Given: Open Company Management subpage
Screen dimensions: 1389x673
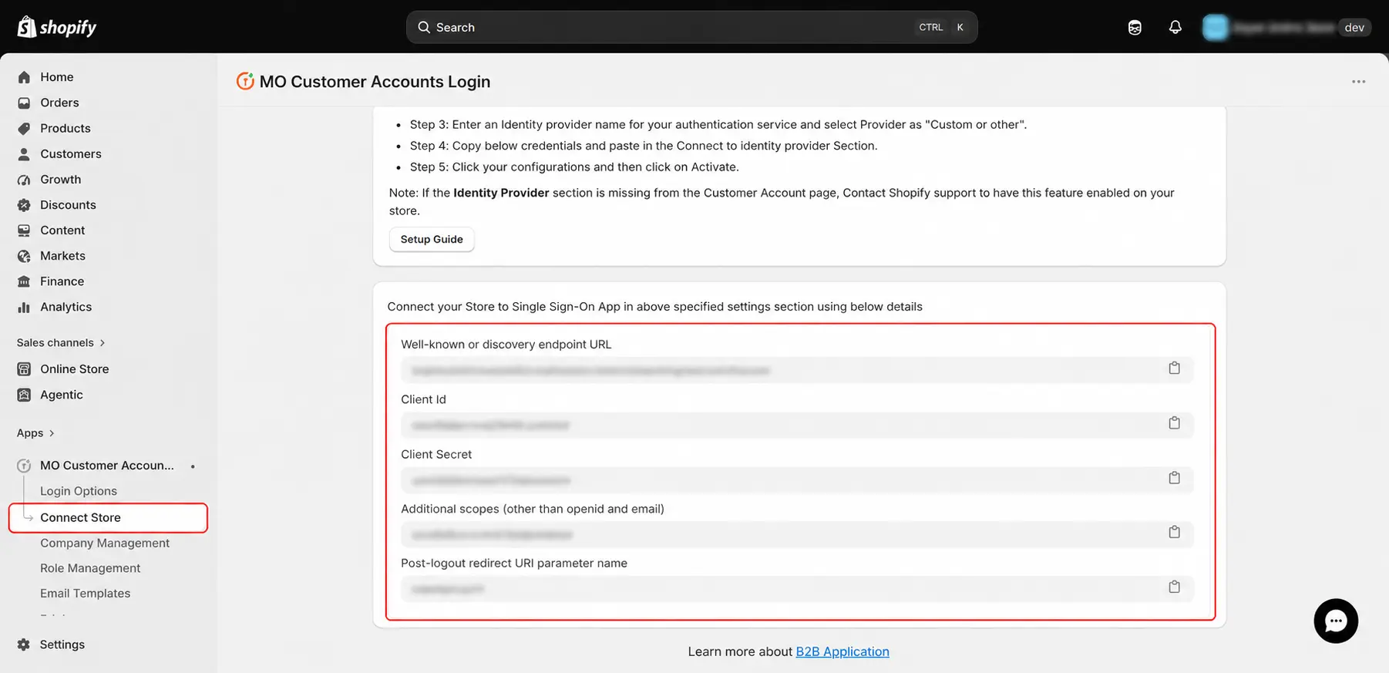Looking at the screenshot, I should click(x=105, y=543).
